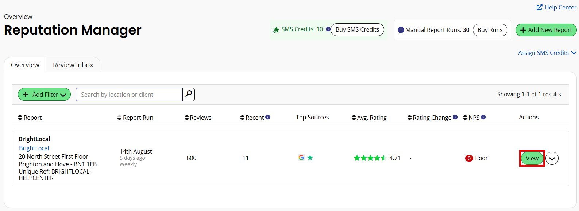Click the NPS column info icon
Image resolution: width=579 pixels, height=211 pixels.
(483, 117)
